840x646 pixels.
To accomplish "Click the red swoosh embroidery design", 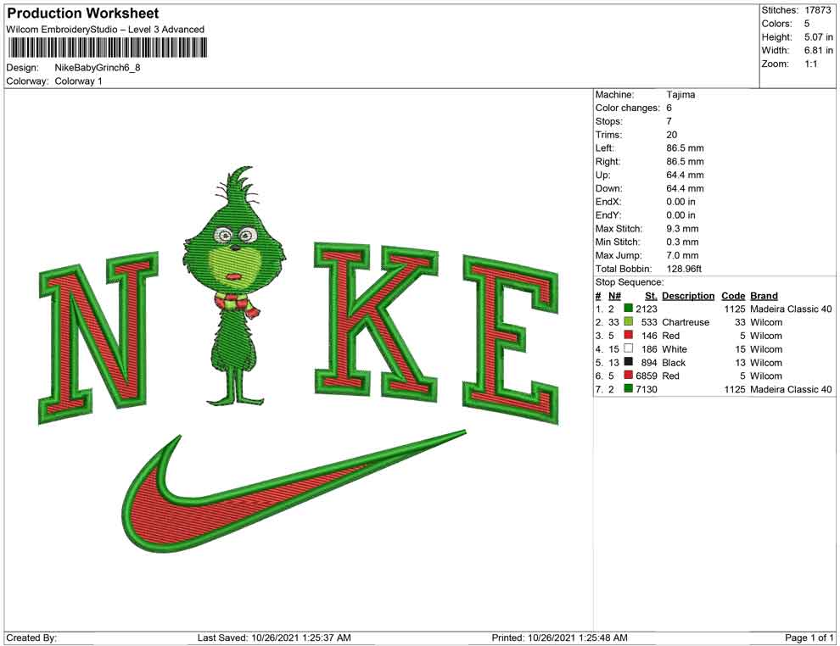I will (294, 493).
